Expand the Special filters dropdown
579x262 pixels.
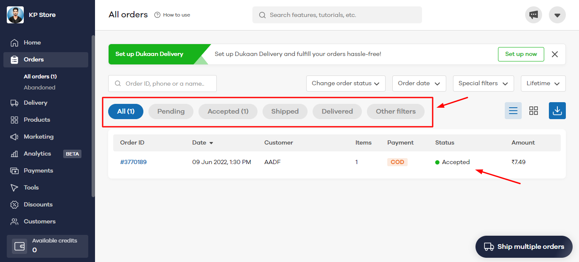click(x=483, y=84)
